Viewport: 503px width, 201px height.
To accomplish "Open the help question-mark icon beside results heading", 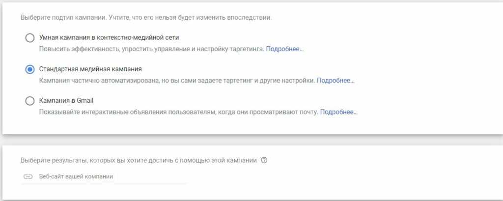I will [264, 160].
